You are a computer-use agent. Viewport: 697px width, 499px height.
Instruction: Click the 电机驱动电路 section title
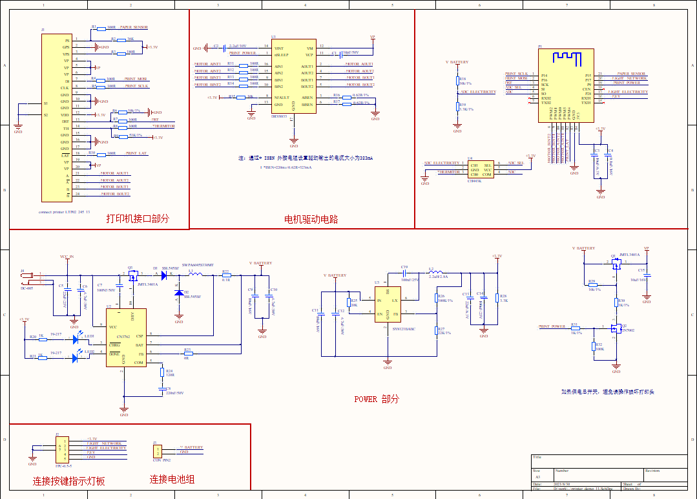click(311, 219)
